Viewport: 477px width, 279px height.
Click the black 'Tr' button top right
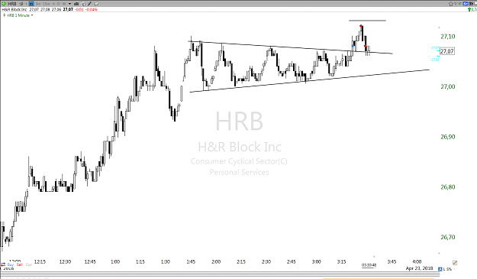[x=471, y=4]
